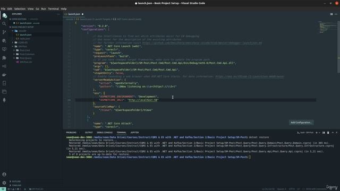The width and height of the screenshot is (340, 191).
Task: Open the Source Control view icon
Action: pos(4,32)
